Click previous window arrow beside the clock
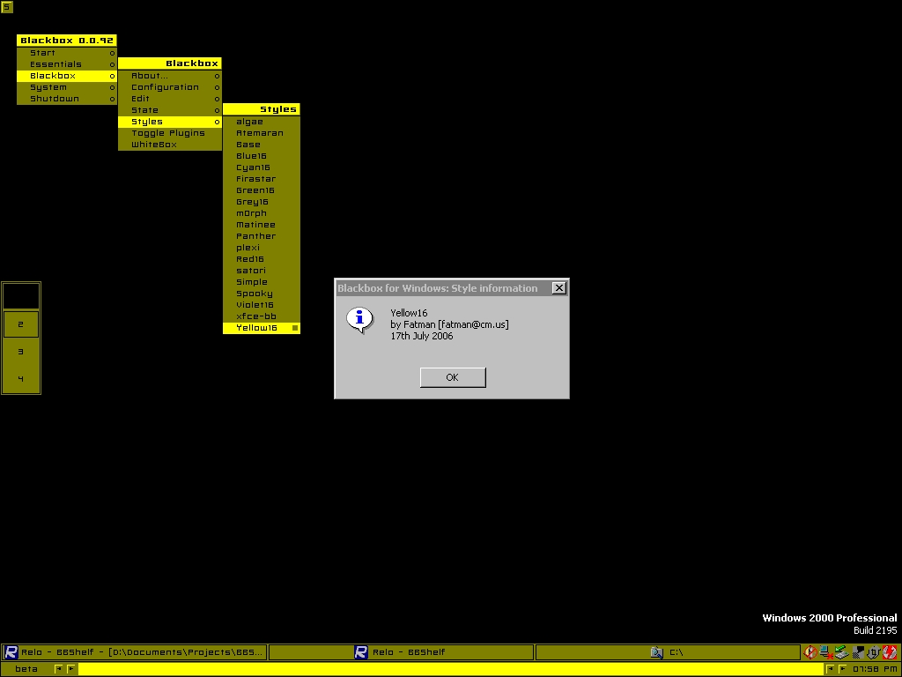This screenshot has width=902, height=677. (x=830, y=669)
